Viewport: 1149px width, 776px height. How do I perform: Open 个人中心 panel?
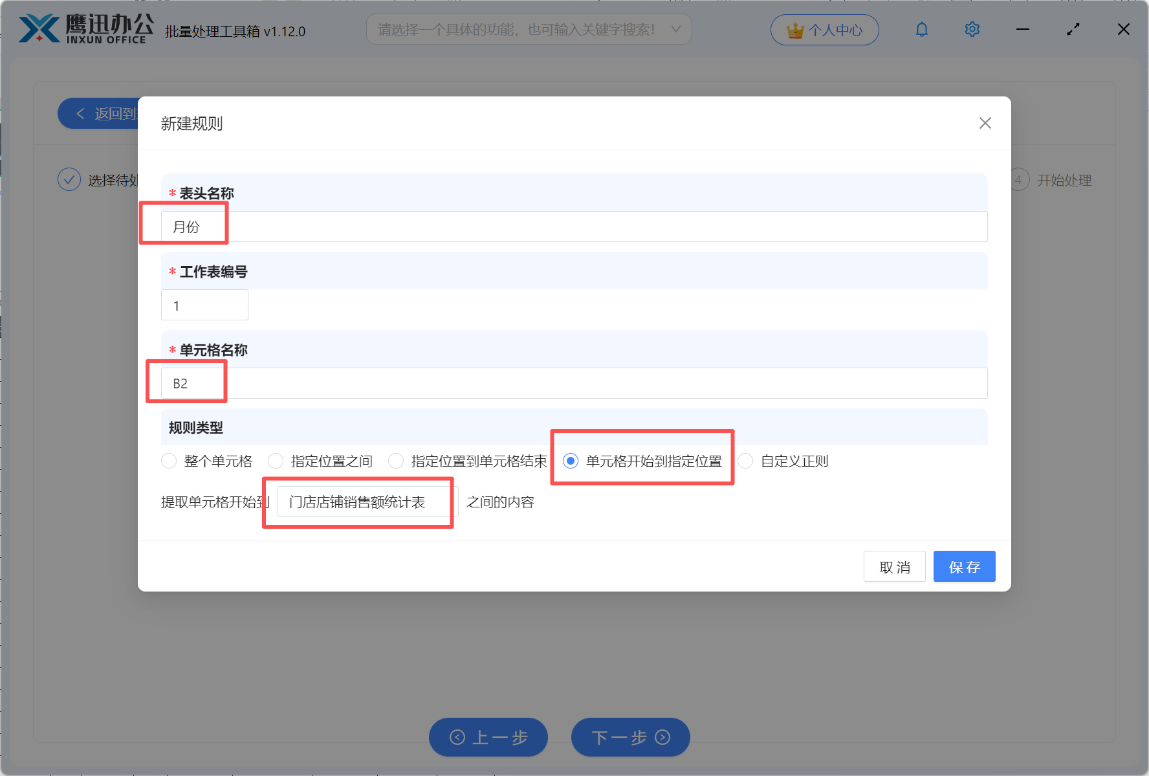(x=824, y=29)
